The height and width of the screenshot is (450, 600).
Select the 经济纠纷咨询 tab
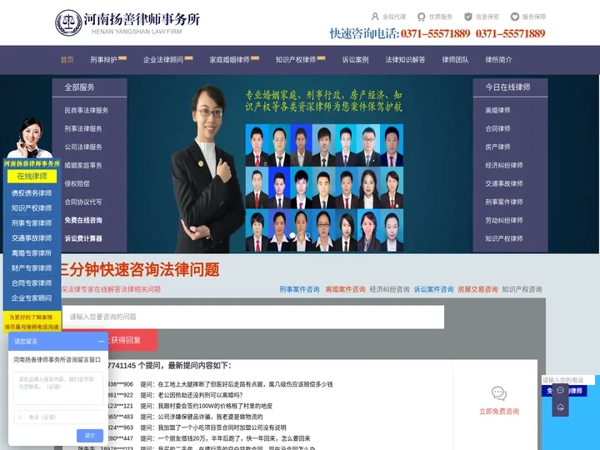389,289
